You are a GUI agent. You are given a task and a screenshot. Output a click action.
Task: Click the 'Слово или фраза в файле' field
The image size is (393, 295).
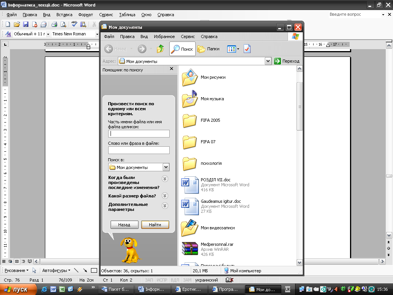139,150
